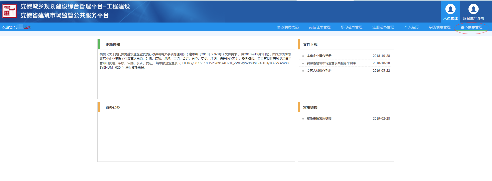492x181 pixels.
Task: Click the 常用链接 panel header
Action: tap(310, 107)
